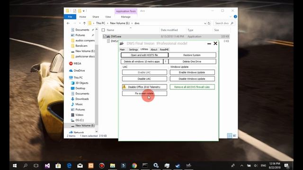Viewport: 303px width, 170px height.
Task: Click the question mark help button in DWS
Action: coord(166,61)
